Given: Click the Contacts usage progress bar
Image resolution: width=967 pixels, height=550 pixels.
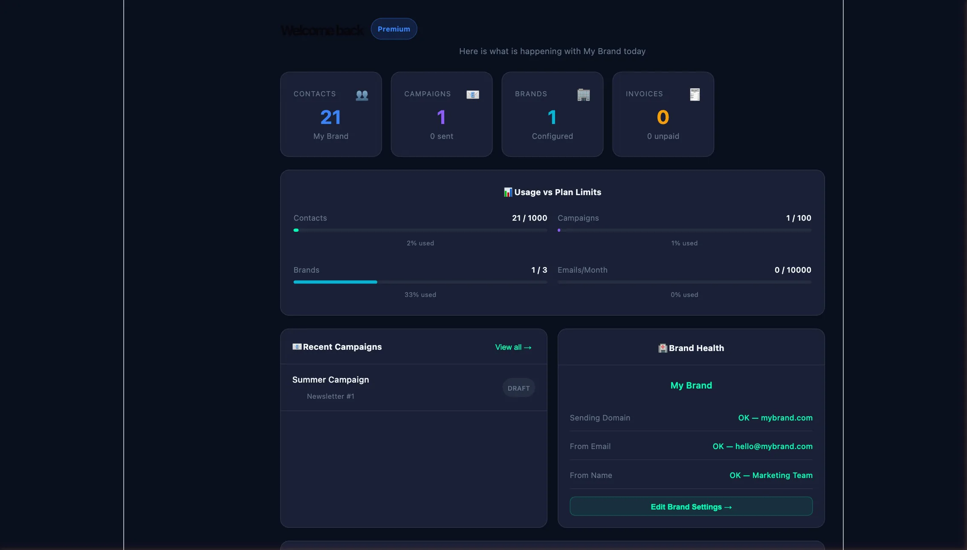Looking at the screenshot, I should tap(420, 230).
